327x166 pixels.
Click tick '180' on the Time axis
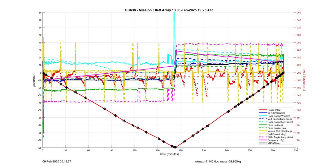(181, 150)
